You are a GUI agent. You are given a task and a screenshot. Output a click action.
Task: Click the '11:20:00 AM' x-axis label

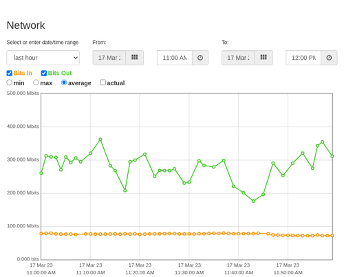click(140, 273)
